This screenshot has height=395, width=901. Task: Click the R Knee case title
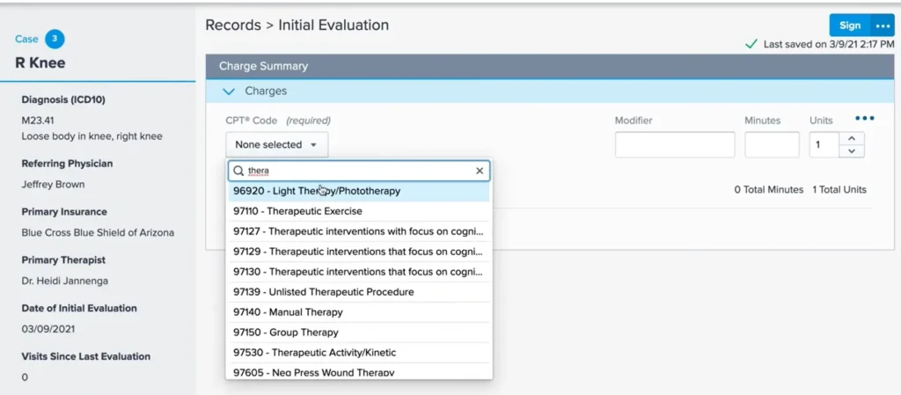(40, 62)
